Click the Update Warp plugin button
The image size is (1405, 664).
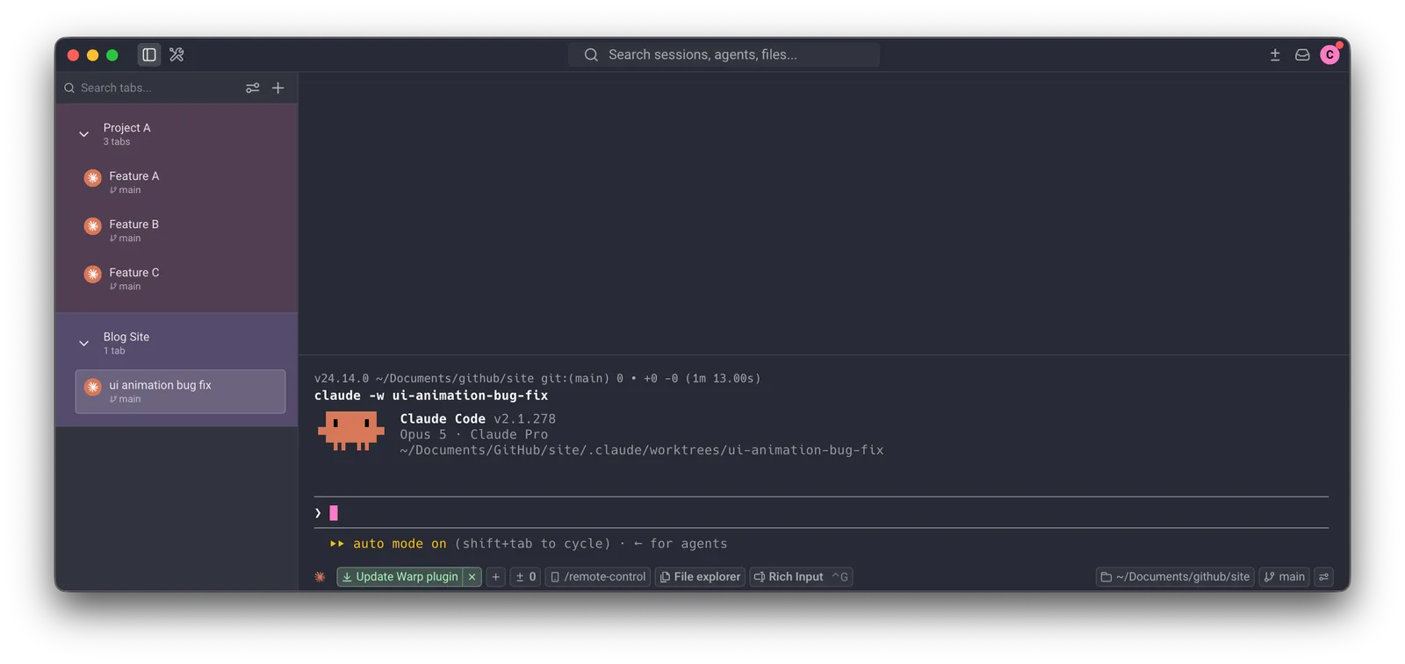pyautogui.click(x=400, y=576)
